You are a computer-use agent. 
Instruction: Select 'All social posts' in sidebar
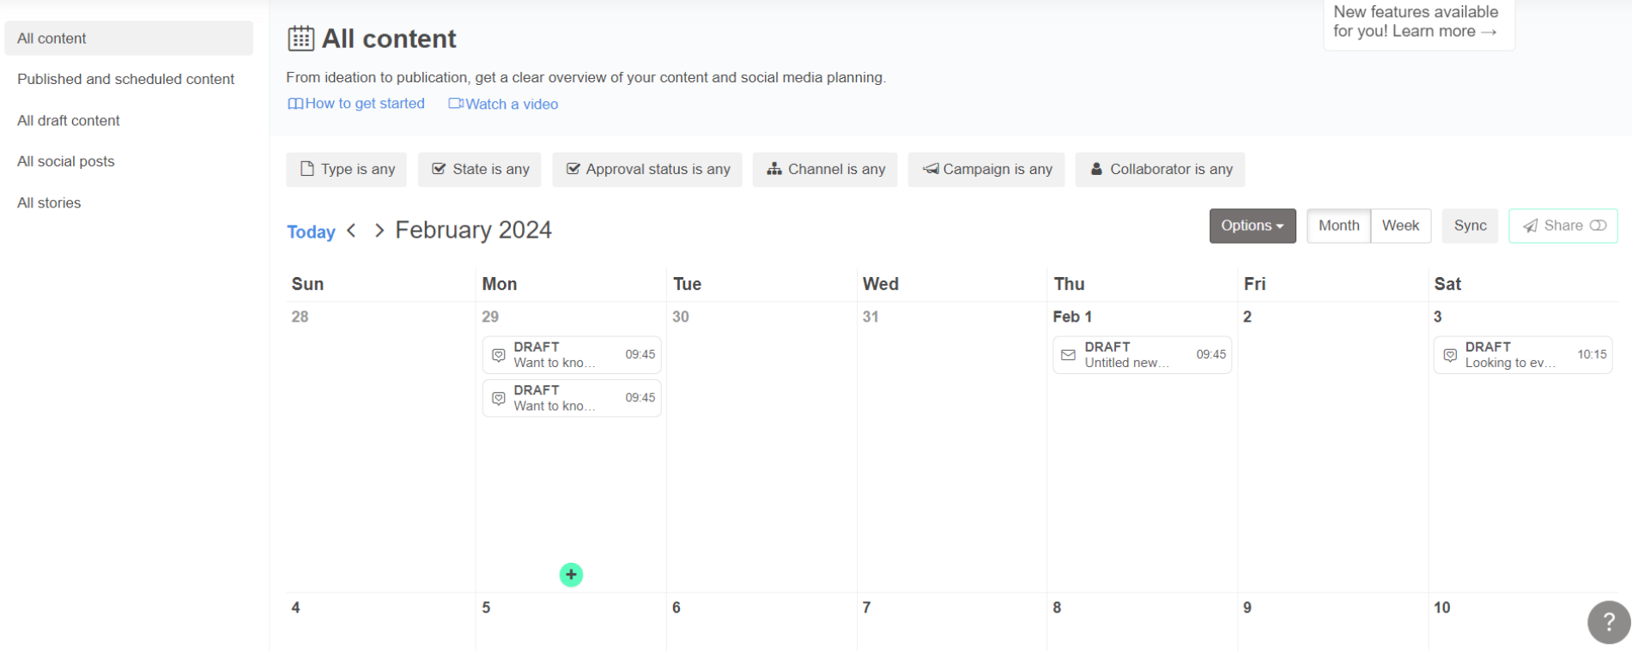(x=66, y=161)
